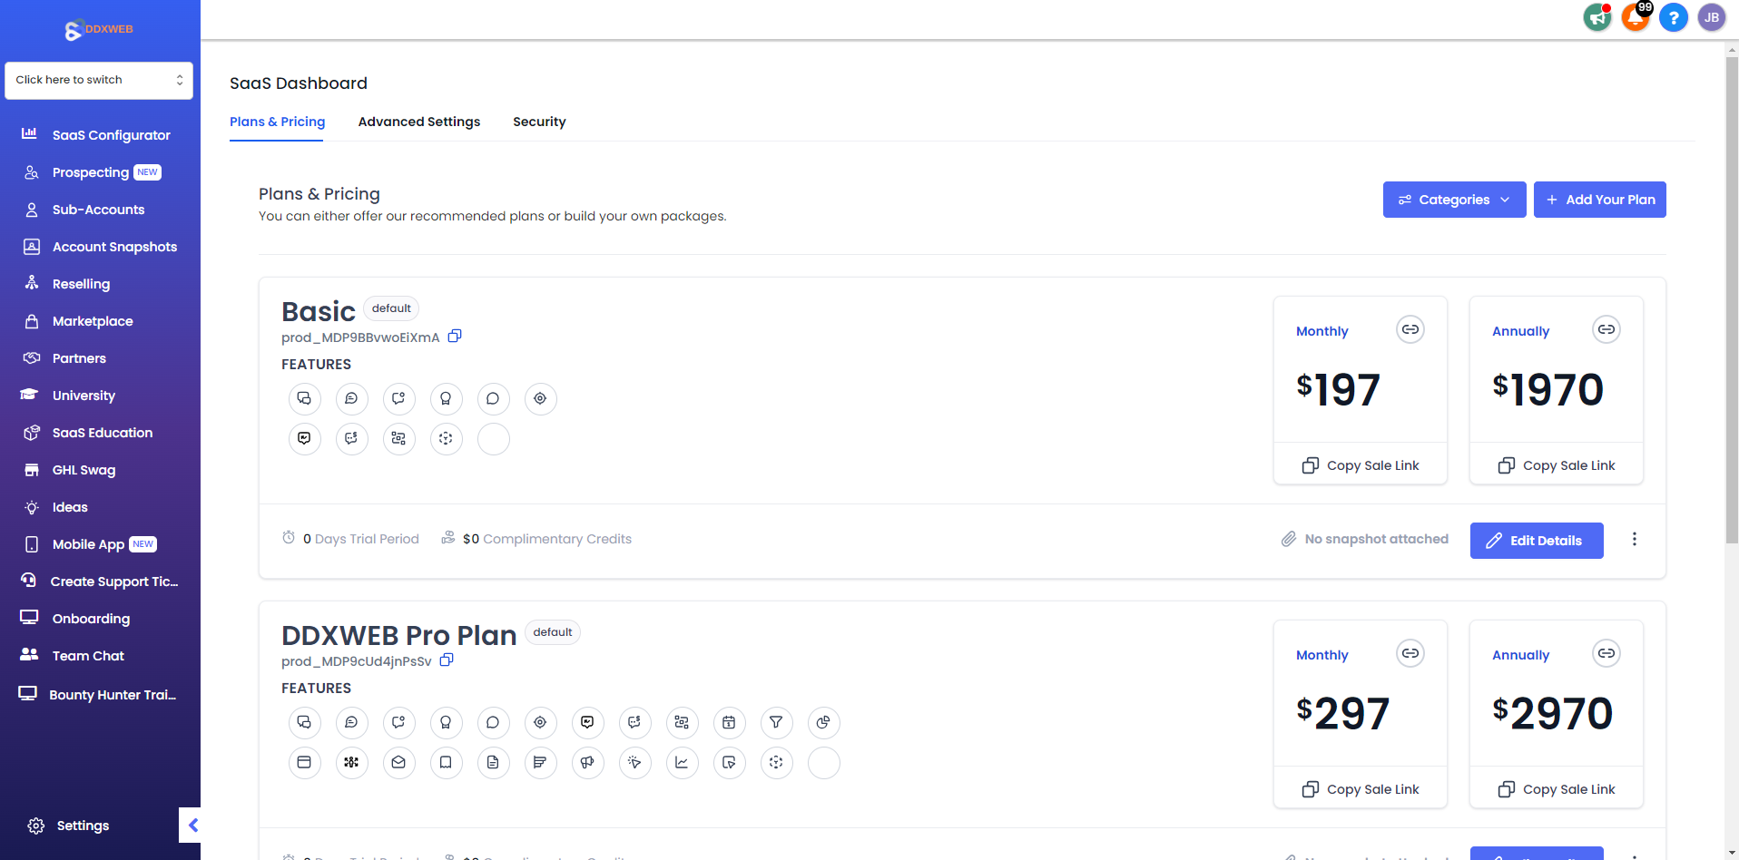1739x860 pixels.
Task: Switch to the Security tab
Action: tap(539, 122)
